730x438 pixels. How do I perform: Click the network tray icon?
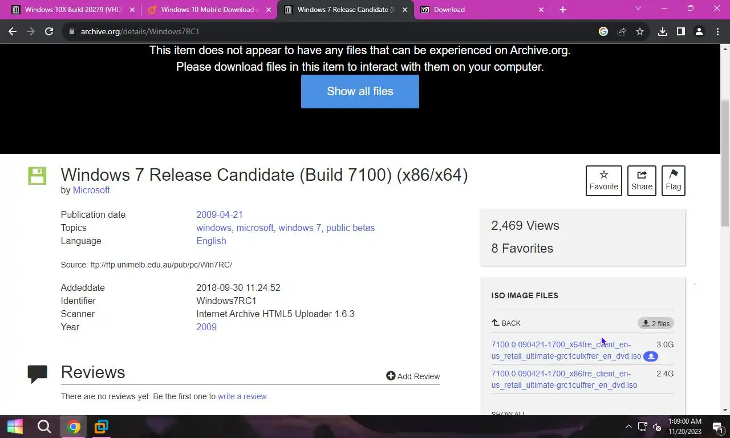click(x=643, y=427)
